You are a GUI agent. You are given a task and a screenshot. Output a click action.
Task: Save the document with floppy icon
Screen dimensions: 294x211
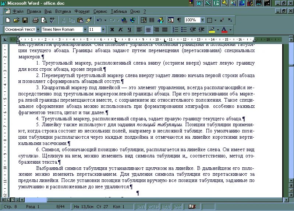click(25, 20)
